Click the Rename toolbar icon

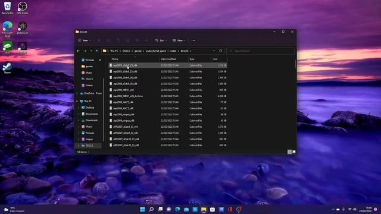tap(127, 40)
